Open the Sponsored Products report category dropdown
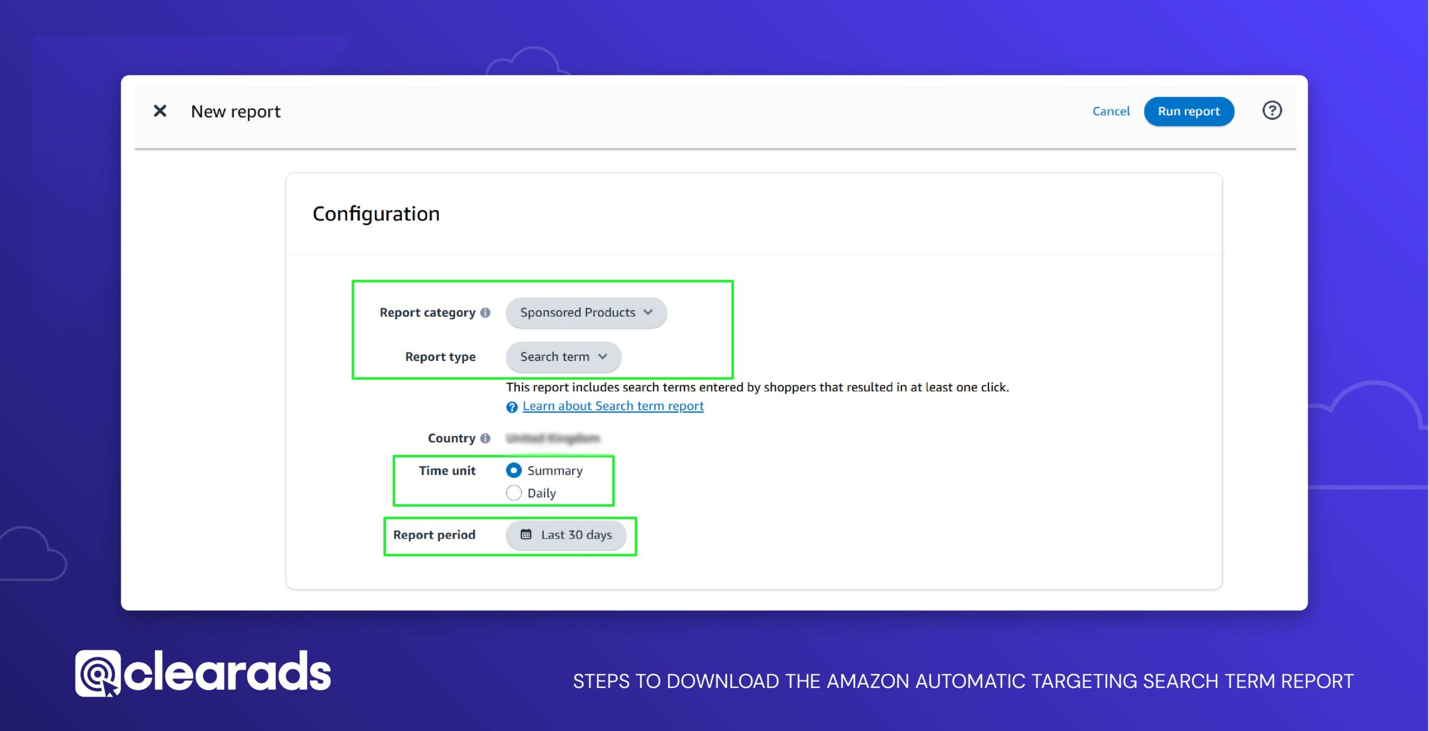The width and height of the screenshot is (1429, 731). click(585, 312)
